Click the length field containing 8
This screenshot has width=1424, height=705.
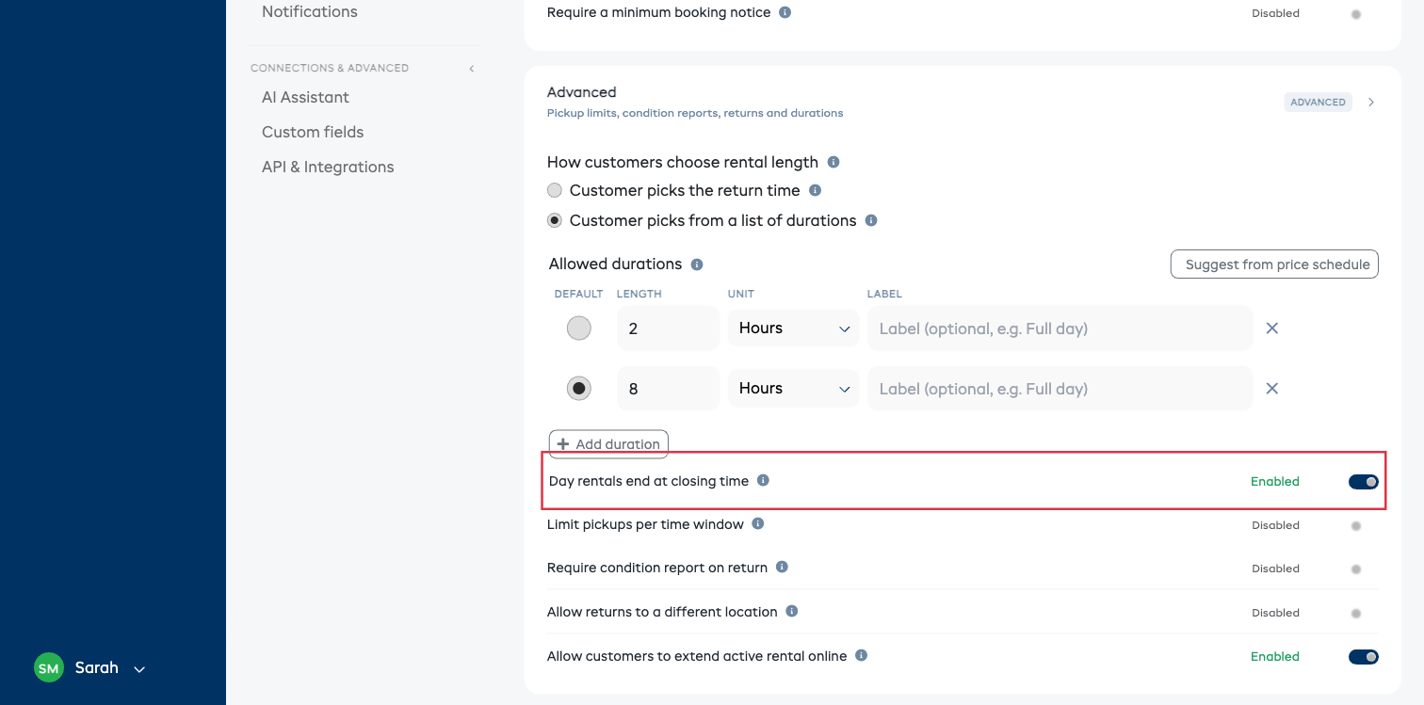pos(669,389)
